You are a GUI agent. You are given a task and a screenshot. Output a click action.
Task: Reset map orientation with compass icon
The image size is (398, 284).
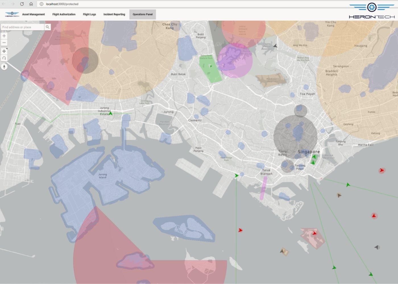(x=4, y=66)
